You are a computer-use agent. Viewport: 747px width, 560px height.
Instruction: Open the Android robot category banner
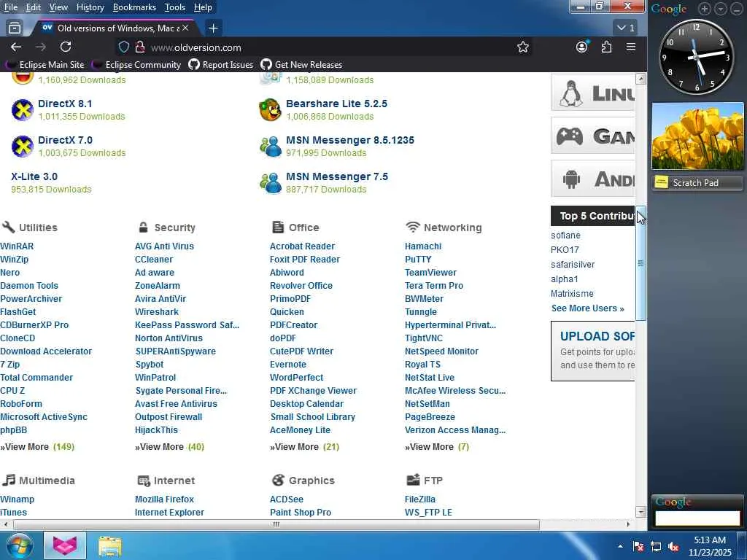coord(592,179)
